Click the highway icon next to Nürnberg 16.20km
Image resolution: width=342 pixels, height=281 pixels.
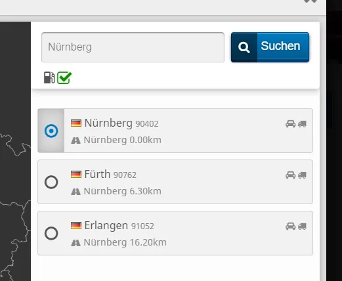75,243
